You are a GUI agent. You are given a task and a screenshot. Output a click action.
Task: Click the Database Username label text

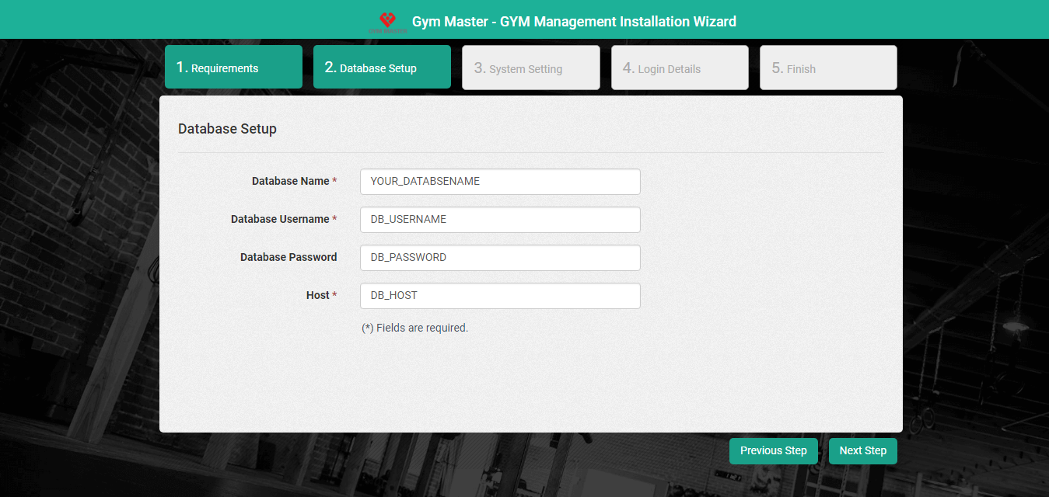(x=280, y=220)
